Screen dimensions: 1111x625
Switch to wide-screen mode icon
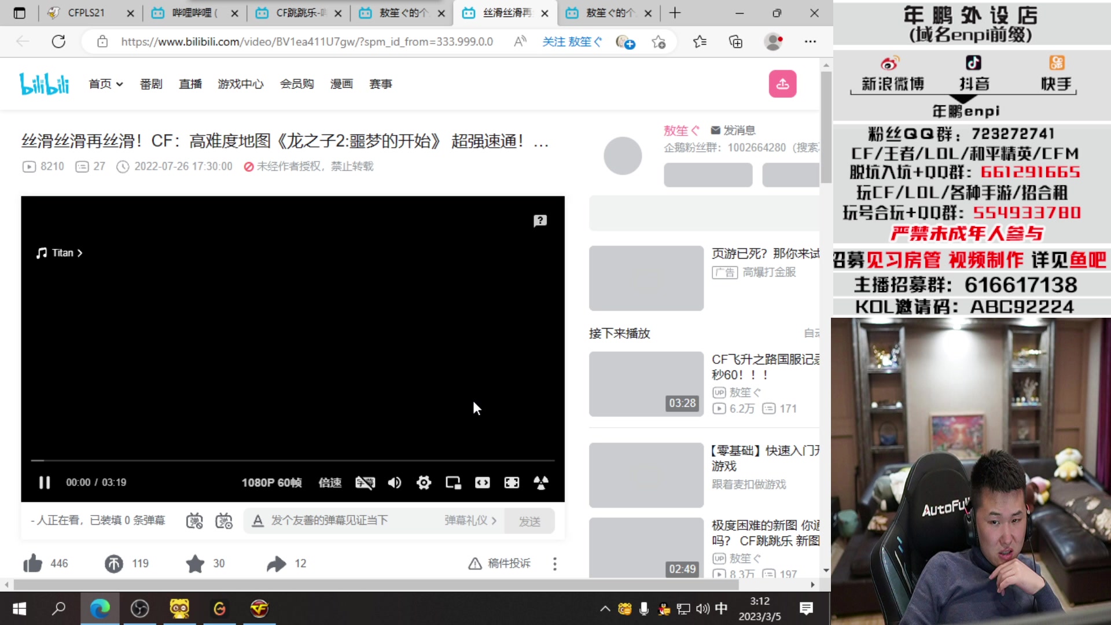(x=483, y=482)
